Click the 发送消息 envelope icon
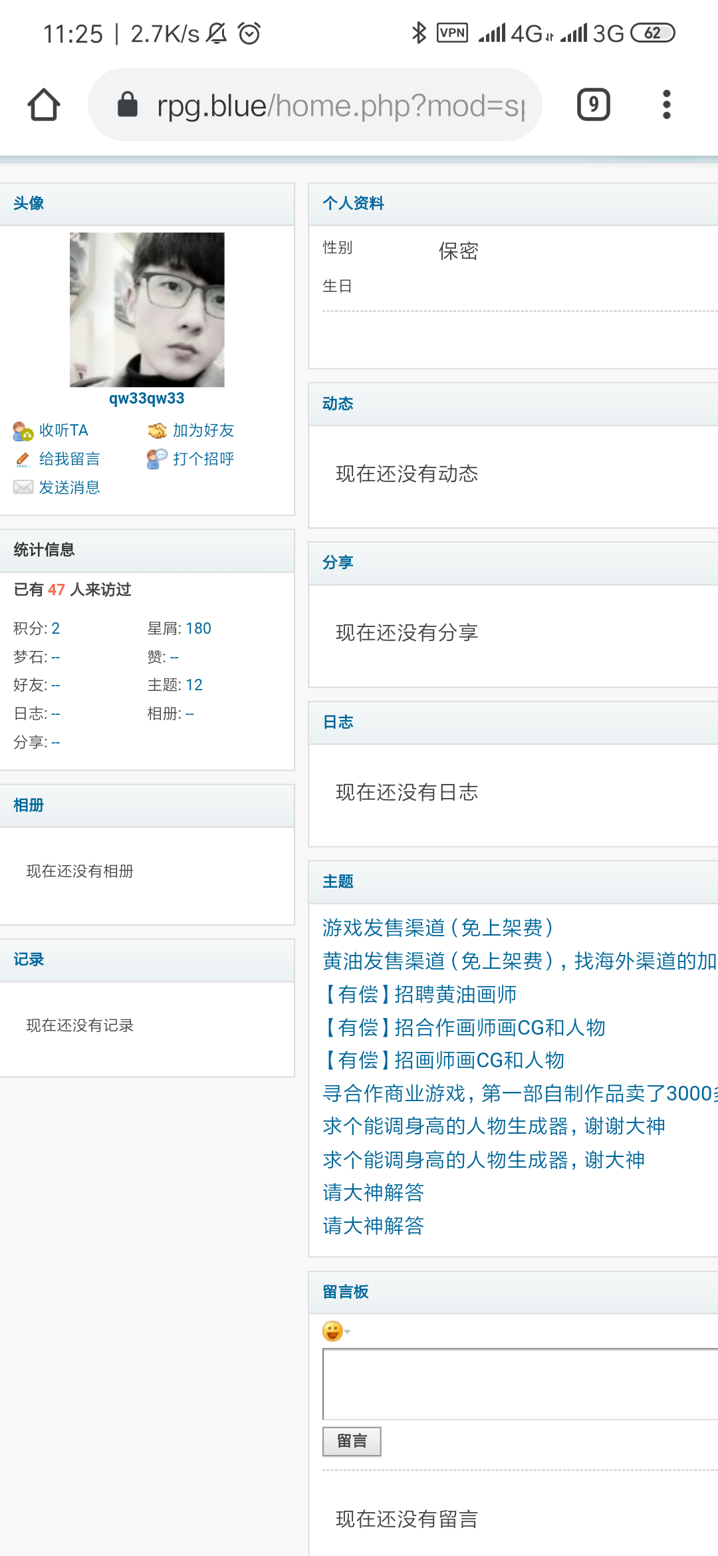 23,487
